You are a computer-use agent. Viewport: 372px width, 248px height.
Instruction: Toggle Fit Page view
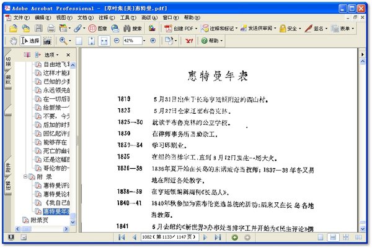tap(91, 41)
